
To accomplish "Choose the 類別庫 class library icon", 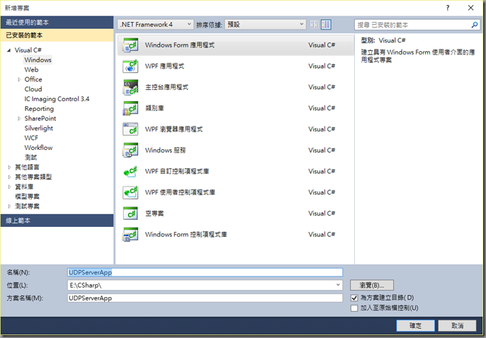I will tap(130, 108).
